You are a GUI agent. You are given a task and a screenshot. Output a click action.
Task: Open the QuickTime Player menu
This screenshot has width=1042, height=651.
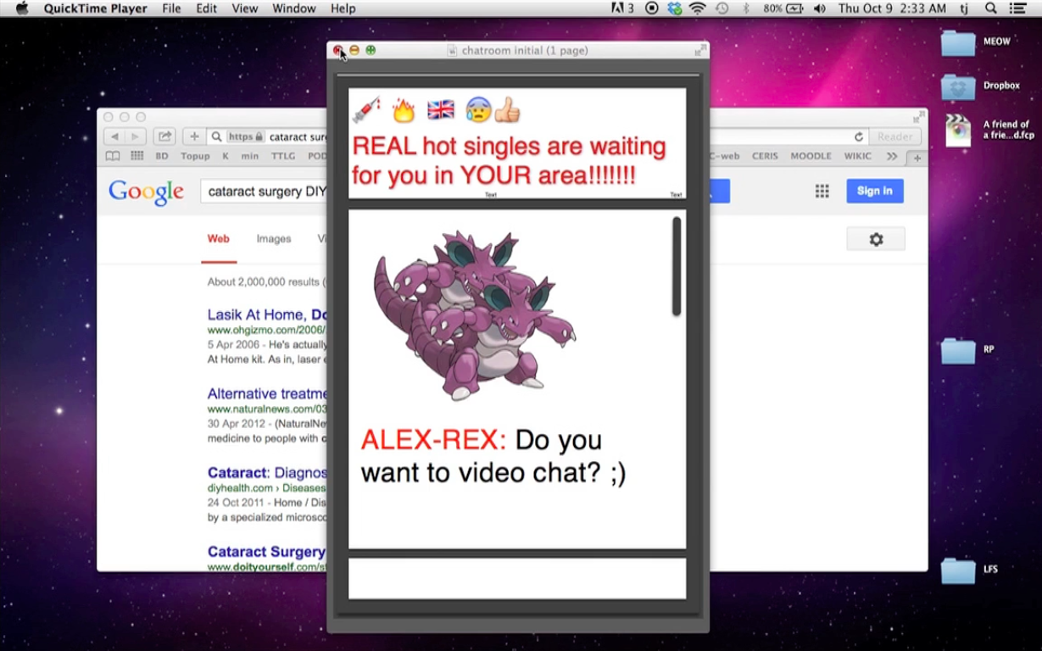[x=96, y=8]
